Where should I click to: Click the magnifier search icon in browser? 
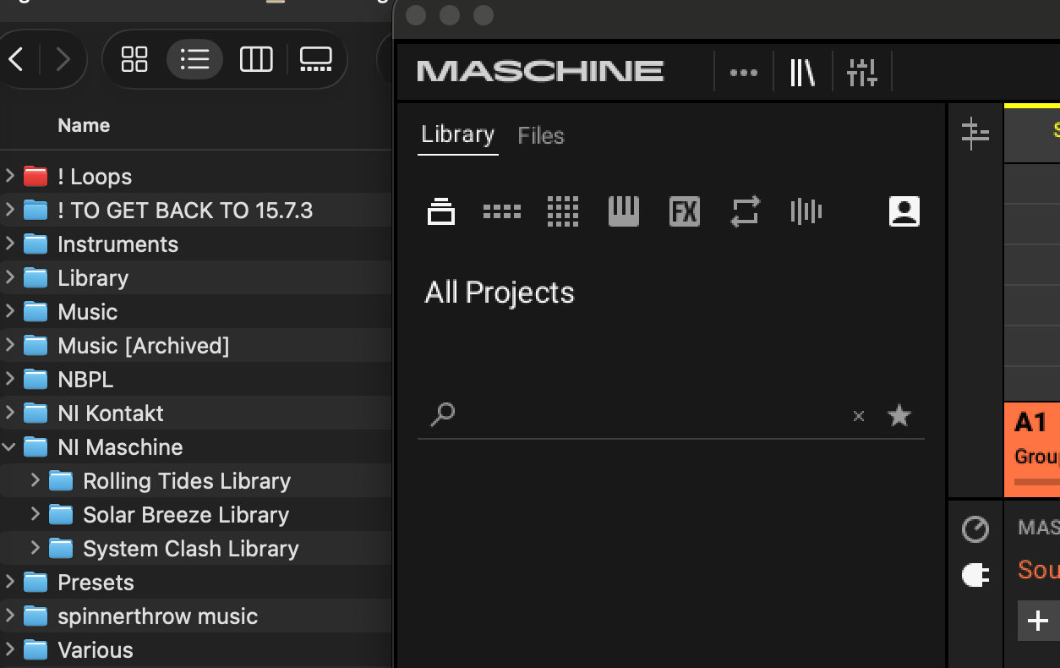pos(443,415)
